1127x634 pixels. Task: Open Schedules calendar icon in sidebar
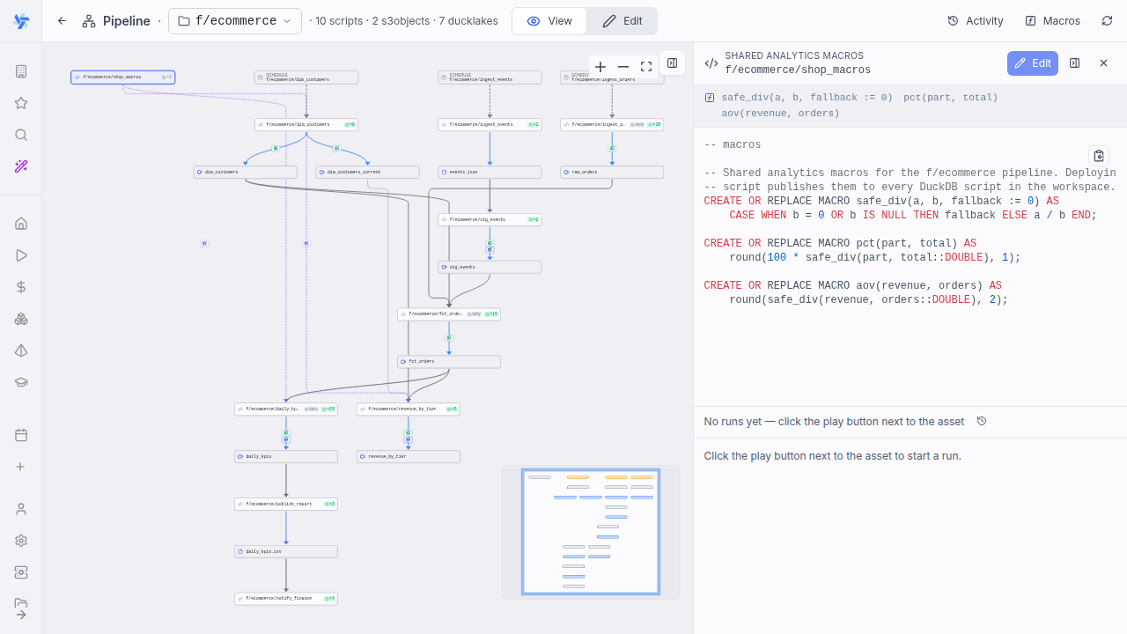tap(21, 435)
